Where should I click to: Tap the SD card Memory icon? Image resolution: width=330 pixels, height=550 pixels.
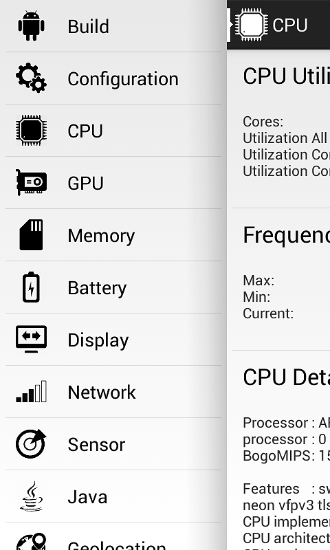[x=31, y=234]
